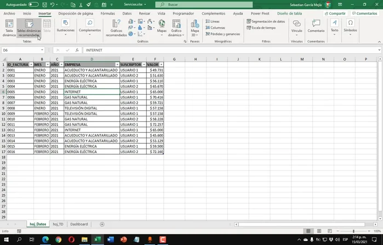Screen dimensions: 383x245
Task: Open the EMPRESA column filter dropdown
Action: pyautogui.click(x=117, y=65)
